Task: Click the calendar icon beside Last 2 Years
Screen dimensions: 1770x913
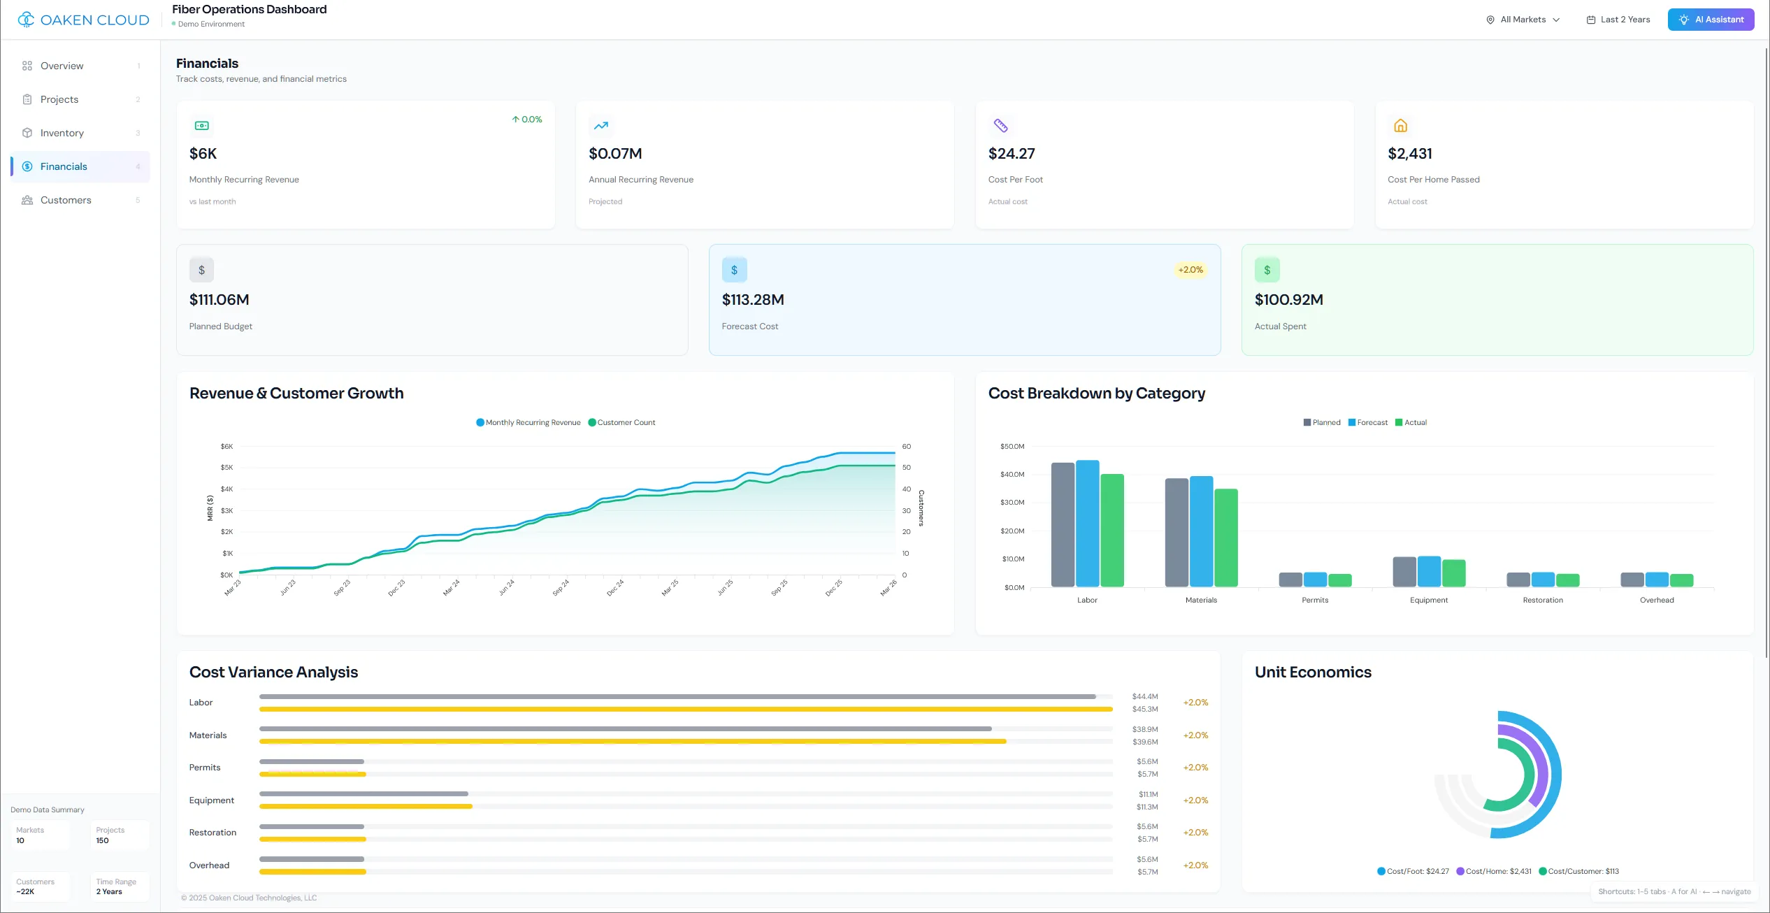Action: [x=1591, y=20]
